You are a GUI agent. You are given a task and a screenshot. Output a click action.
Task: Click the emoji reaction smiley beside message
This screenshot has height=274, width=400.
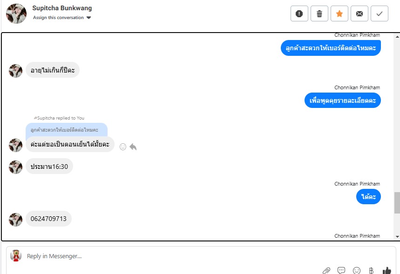[x=123, y=147]
